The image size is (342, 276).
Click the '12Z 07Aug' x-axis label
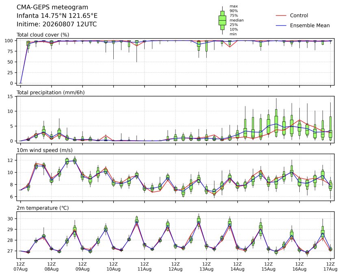click(20, 267)
